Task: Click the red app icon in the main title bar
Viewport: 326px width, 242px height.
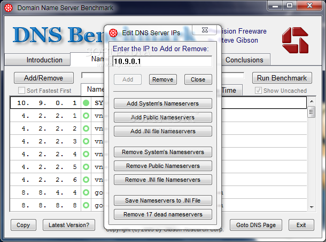Action: point(9,8)
